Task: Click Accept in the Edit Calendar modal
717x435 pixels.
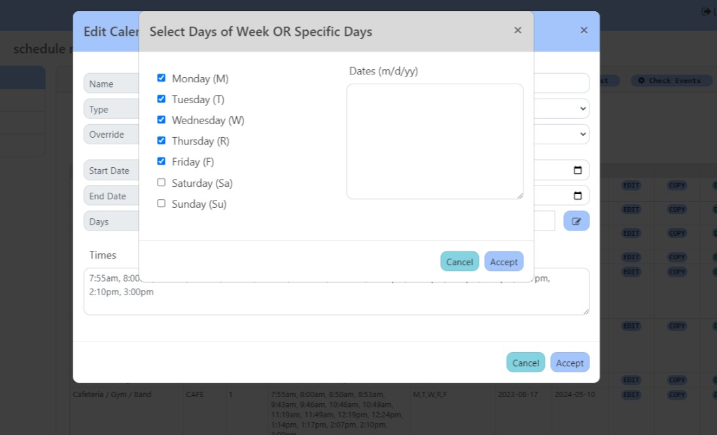Action: coord(569,362)
